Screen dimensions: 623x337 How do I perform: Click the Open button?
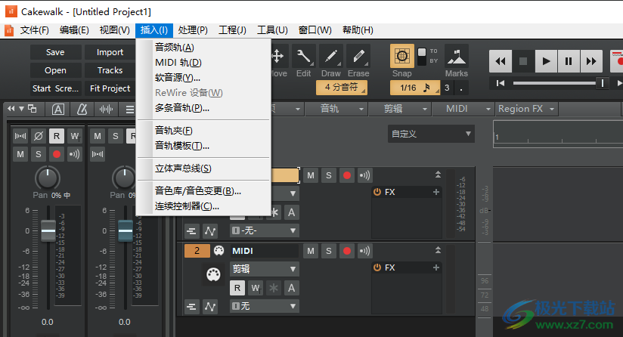coord(55,70)
